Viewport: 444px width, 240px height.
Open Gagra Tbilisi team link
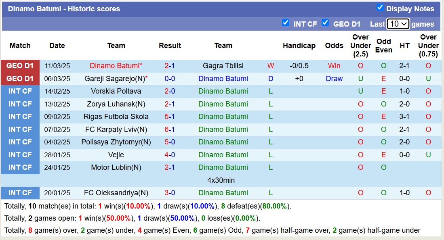click(x=223, y=66)
